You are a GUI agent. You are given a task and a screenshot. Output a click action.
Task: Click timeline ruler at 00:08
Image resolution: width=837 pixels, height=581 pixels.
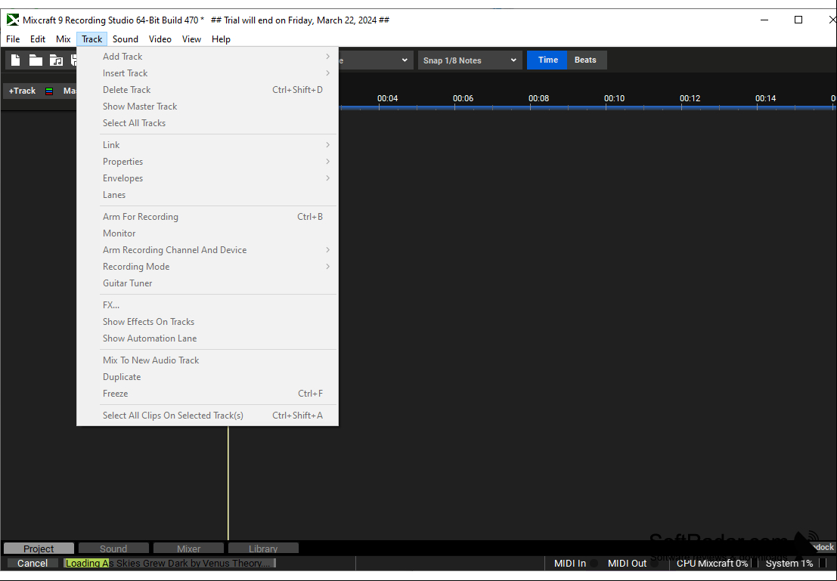click(538, 99)
